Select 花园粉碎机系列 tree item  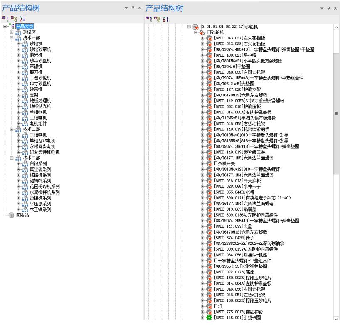(x=44, y=186)
